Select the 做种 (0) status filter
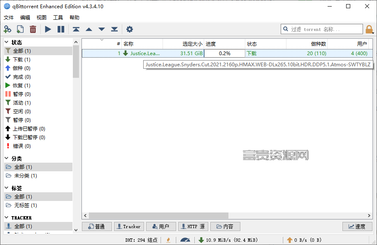This screenshot has height=245, width=377. coord(38,68)
